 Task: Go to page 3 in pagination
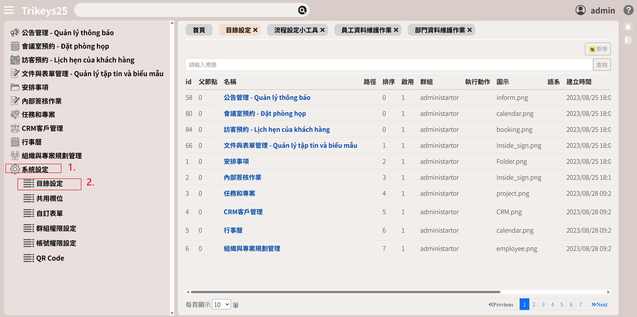[x=543, y=305]
